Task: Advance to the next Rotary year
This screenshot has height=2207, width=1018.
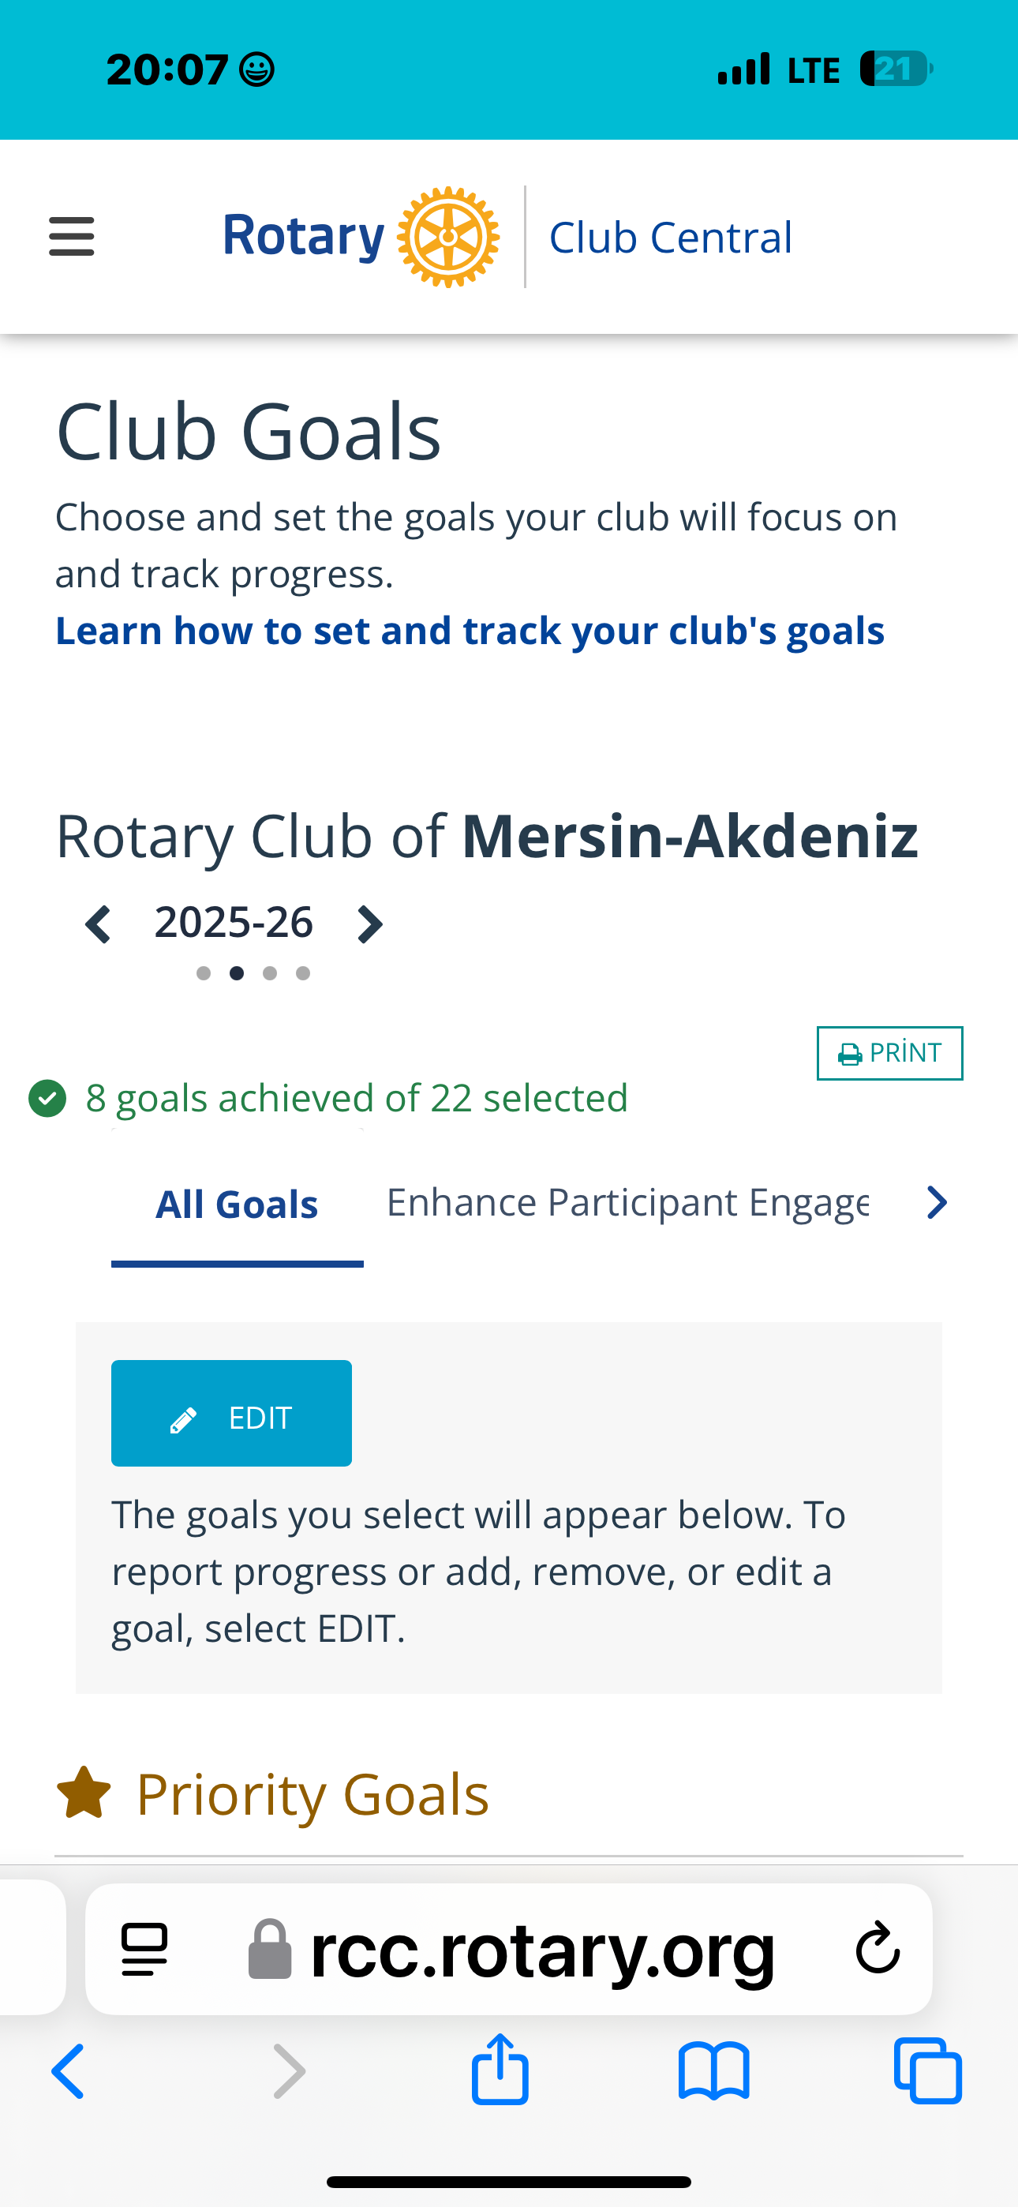Action: click(x=369, y=924)
